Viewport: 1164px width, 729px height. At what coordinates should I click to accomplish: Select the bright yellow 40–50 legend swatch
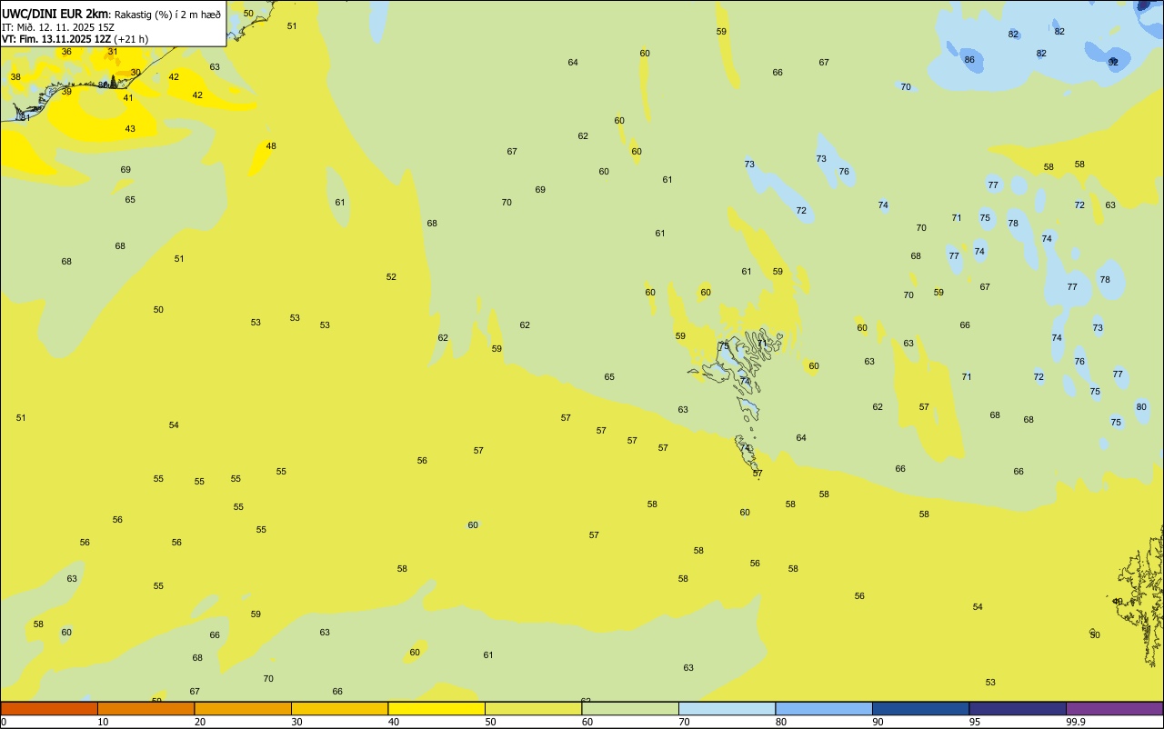pyautogui.click(x=436, y=708)
